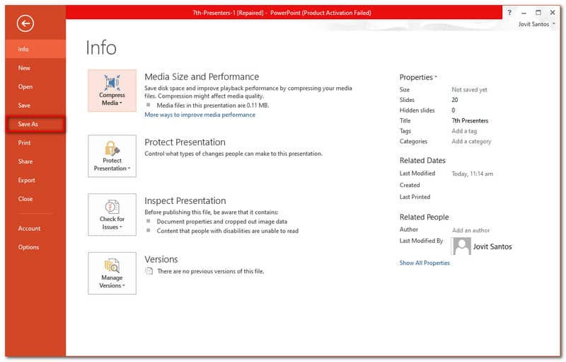Click Jovit Santos under Last Modified By

point(492,247)
